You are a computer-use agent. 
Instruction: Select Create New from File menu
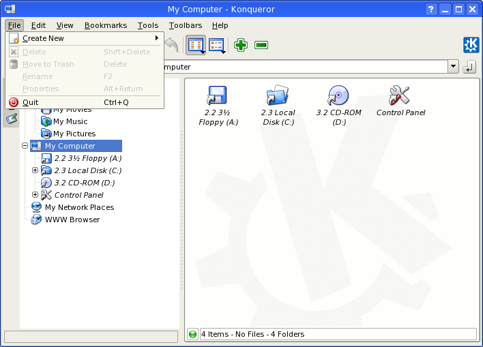85,38
